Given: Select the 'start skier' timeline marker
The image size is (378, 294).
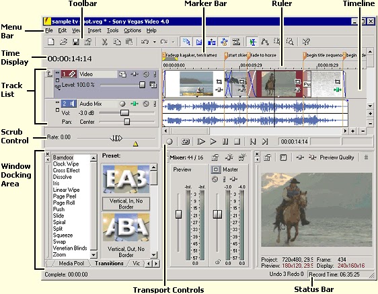Looking at the screenshot, I should click(x=226, y=55).
